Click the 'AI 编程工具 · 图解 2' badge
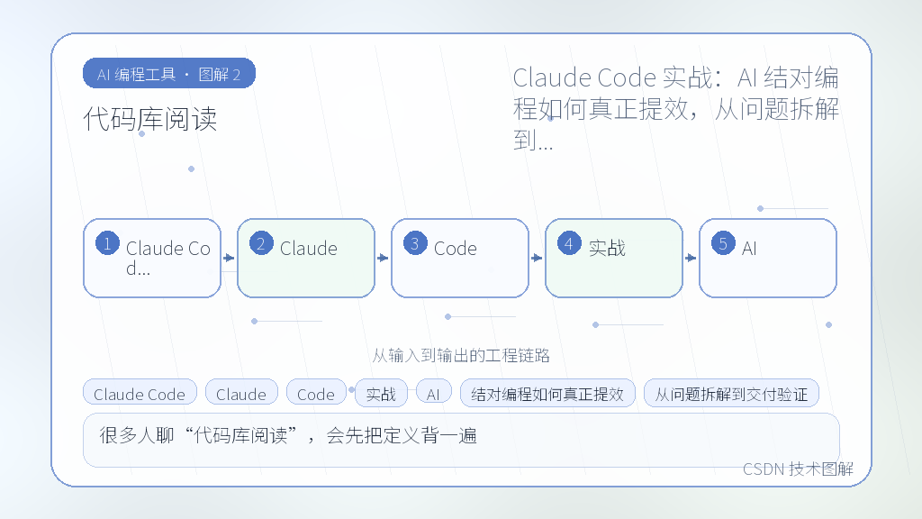The image size is (922, 519). (168, 74)
